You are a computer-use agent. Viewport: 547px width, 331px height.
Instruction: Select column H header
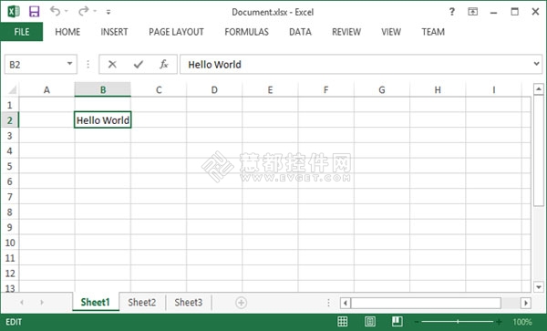438,90
